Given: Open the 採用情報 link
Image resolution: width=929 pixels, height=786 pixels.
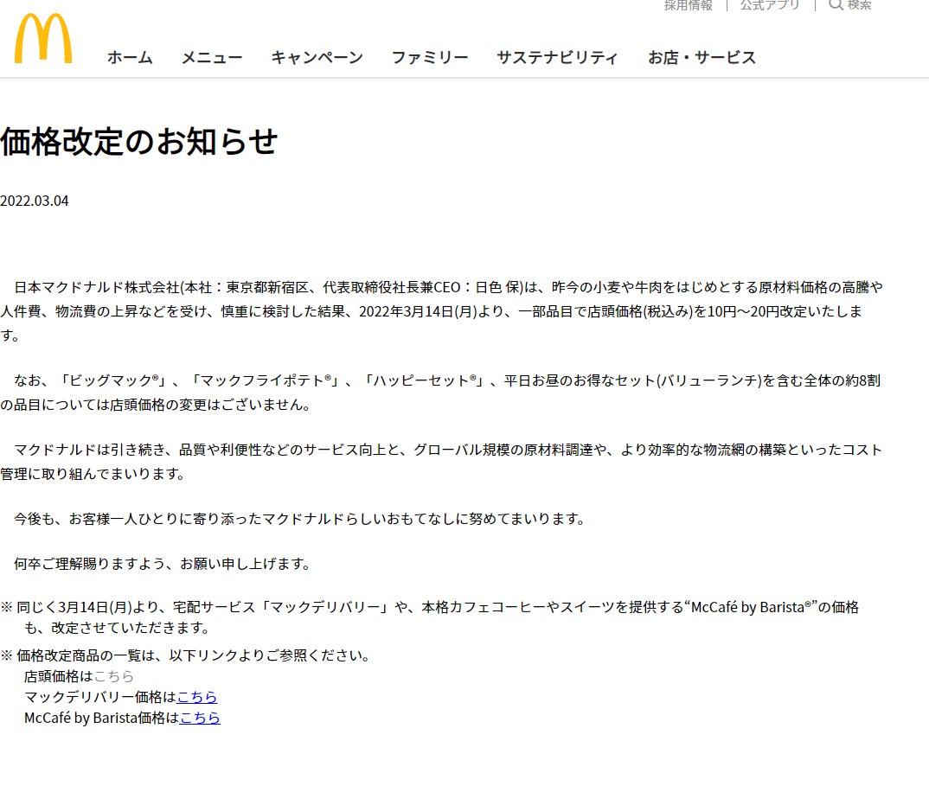Looking at the screenshot, I should point(686,6).
